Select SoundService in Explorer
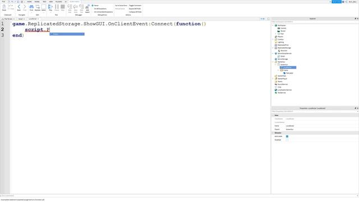The width and height of the screenshot is (359, 202). coord(283,84)
